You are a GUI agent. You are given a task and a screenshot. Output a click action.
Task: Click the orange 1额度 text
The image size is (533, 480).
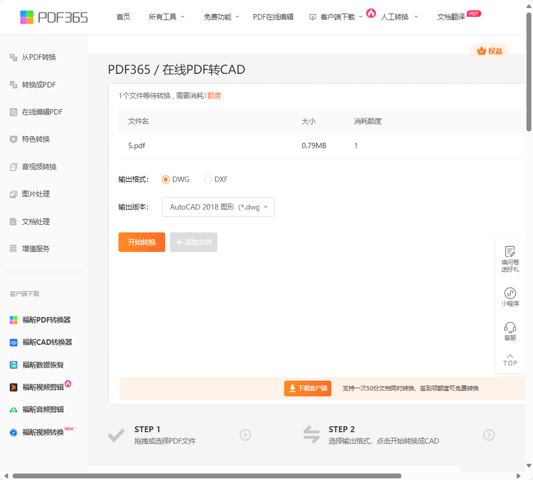(212, 96)
